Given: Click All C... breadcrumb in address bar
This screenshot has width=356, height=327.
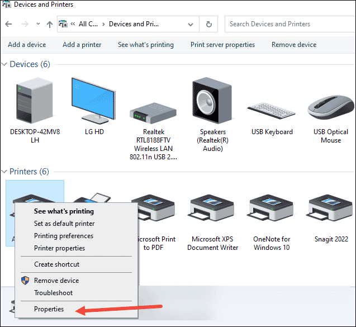Looking at the screenshot, I should coord(88,24).
